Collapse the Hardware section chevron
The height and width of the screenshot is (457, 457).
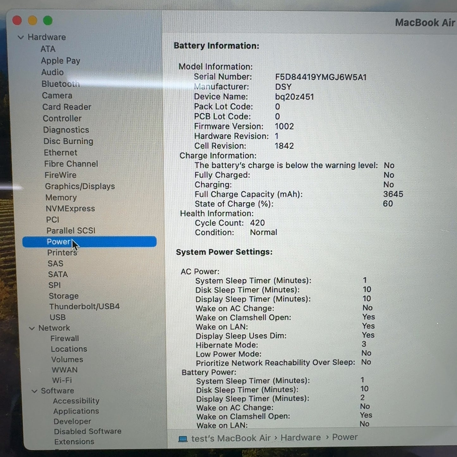click(x=21, y=37)
